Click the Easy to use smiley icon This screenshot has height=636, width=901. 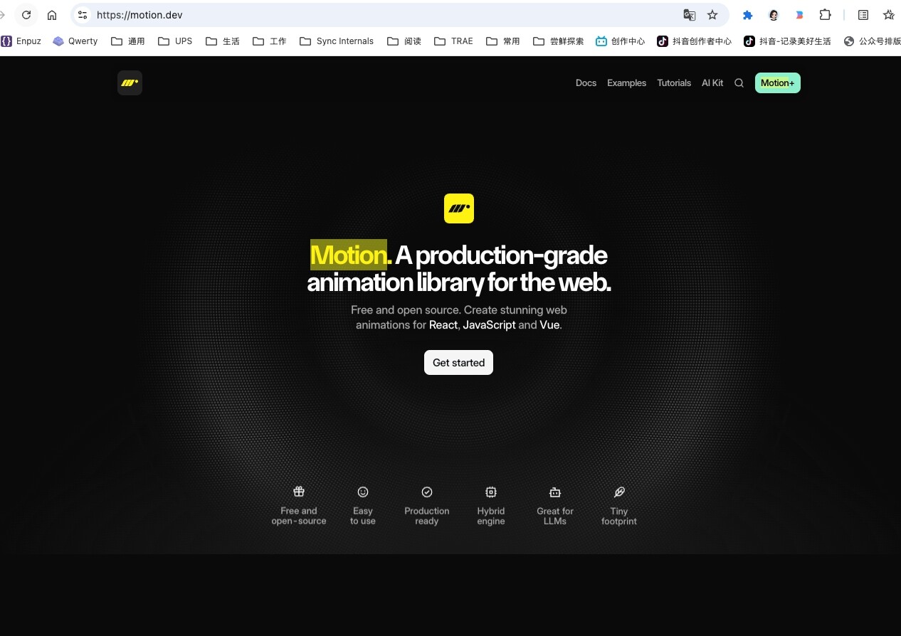click(363, 492)
